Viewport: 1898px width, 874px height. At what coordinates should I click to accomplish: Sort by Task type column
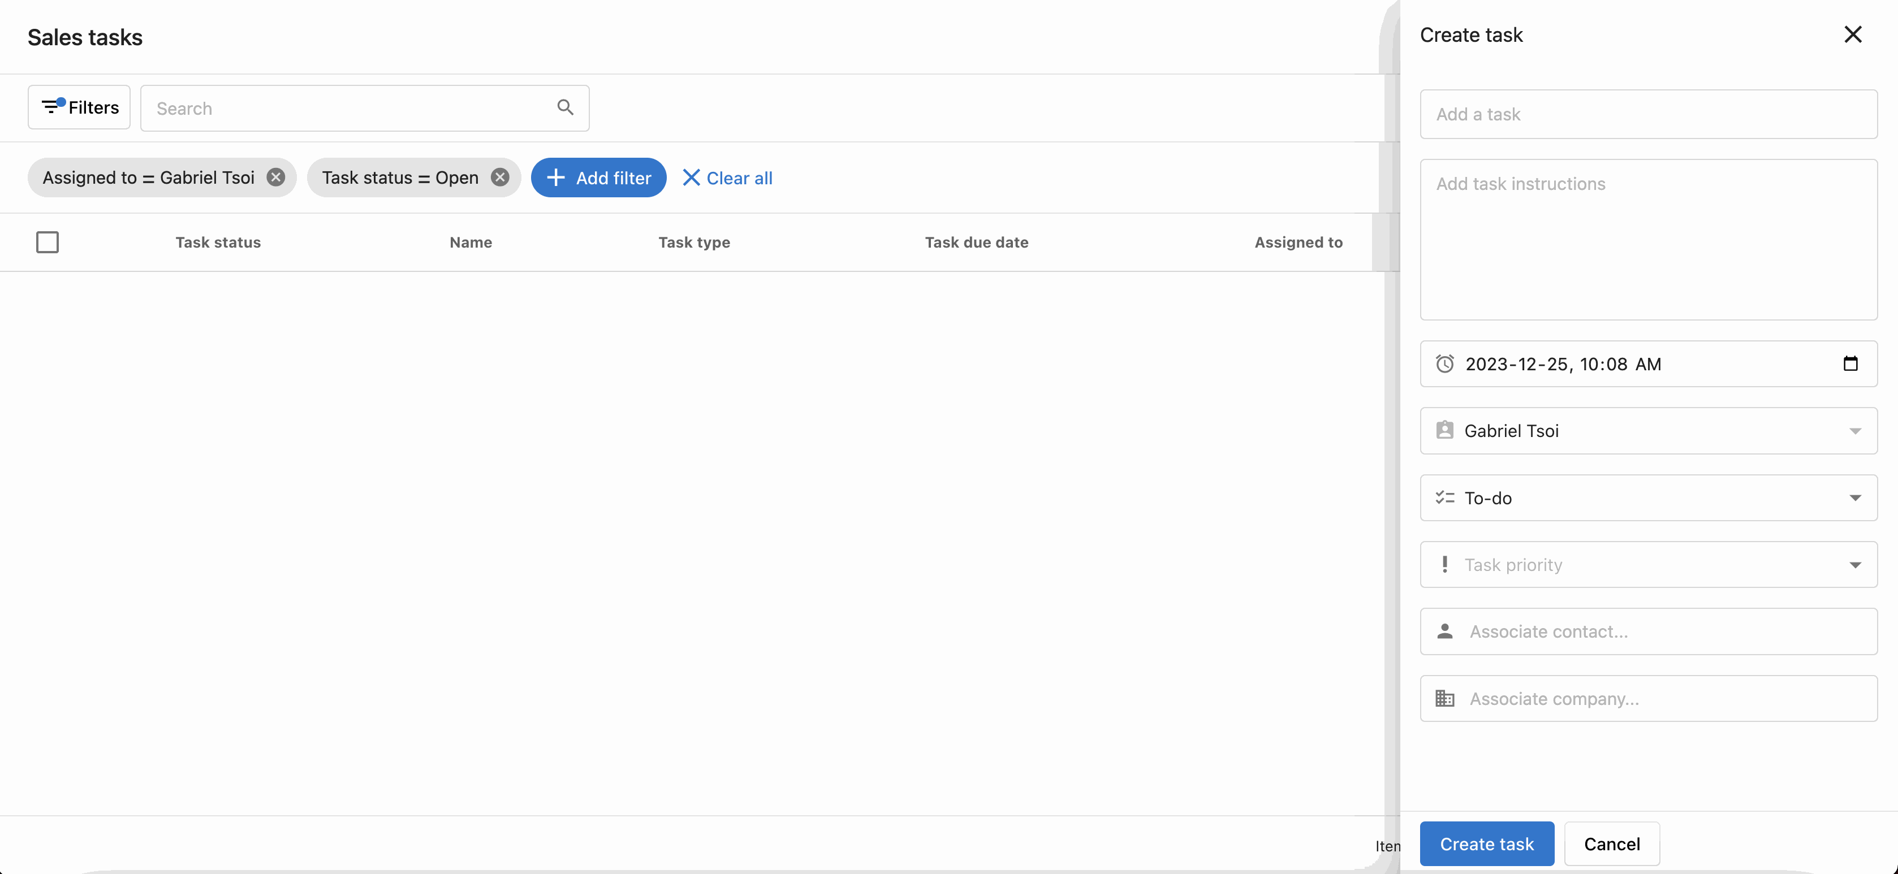(x=694, y=243)
